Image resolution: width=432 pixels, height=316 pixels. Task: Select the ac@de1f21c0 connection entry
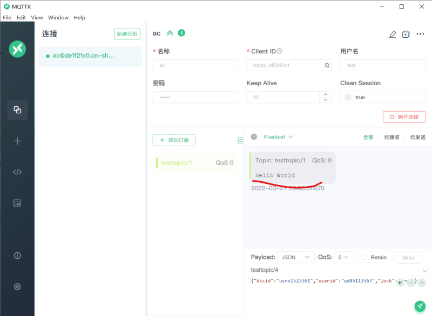[90, 57]
